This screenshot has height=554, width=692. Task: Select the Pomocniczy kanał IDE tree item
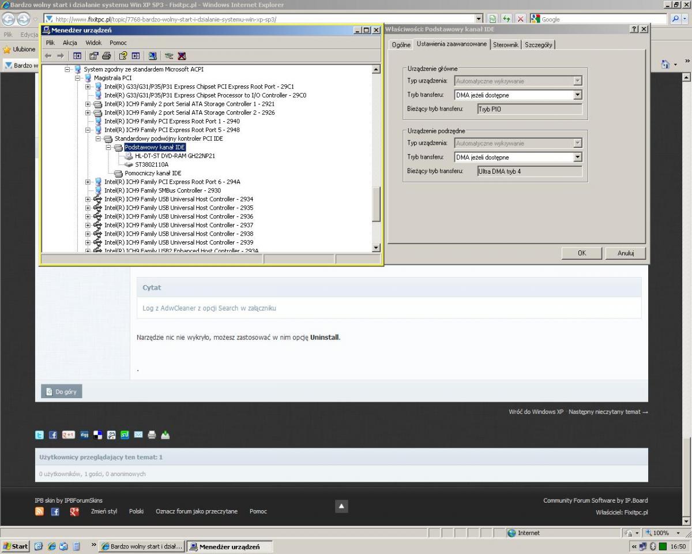coord(153,173)
